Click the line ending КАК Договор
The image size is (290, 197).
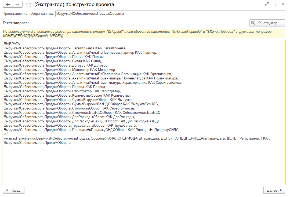tap(56, 65)
